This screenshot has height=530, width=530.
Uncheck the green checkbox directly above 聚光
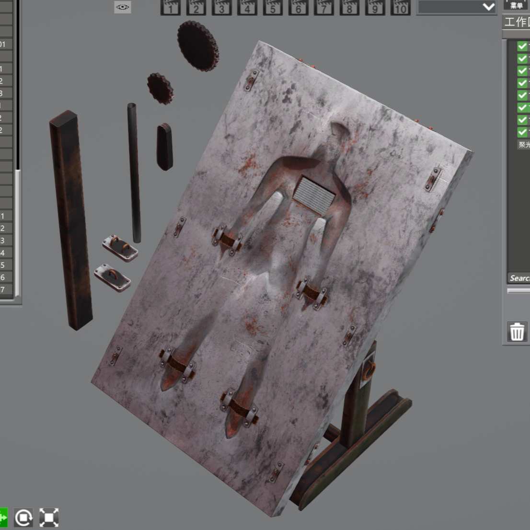(x=522, y=132)
